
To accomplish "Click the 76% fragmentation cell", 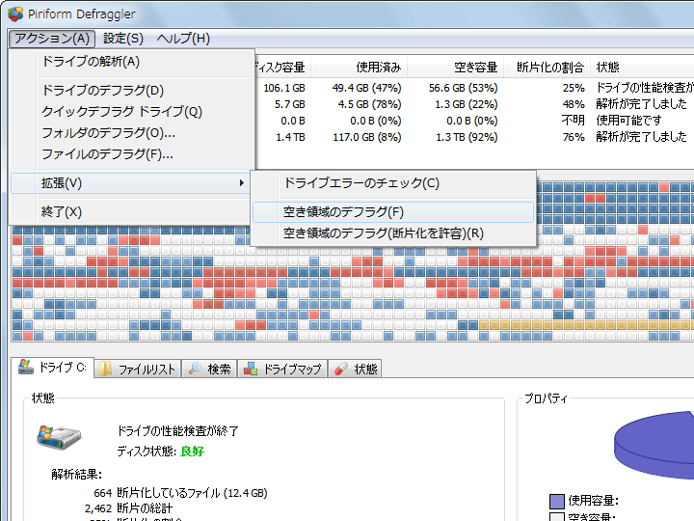I will coord(574,137).
